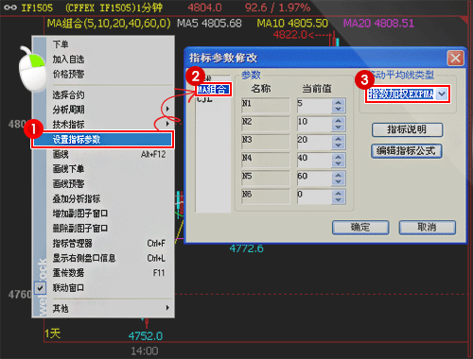Increase N5 value with up arrow
Viewport: 473px width, 359px height.
click(338, 175)
